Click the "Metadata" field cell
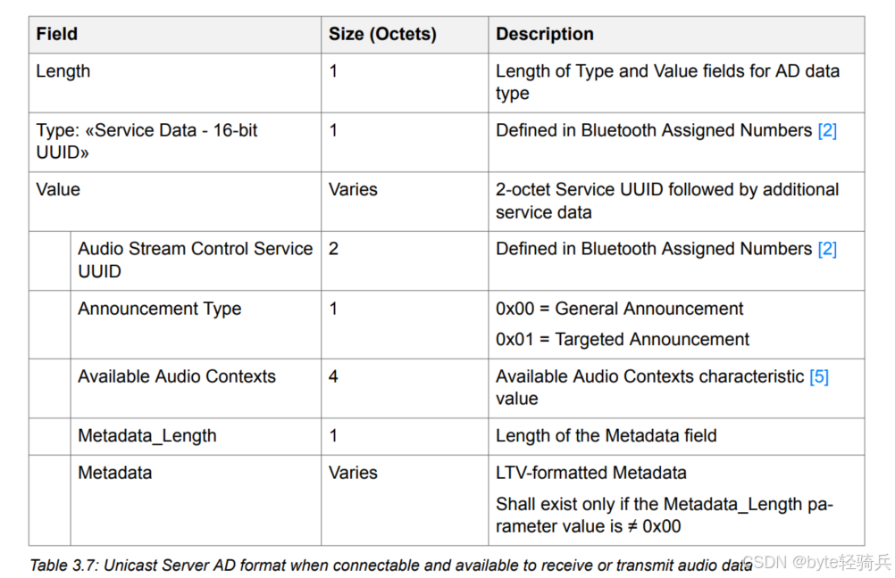 tap(114, 473)
